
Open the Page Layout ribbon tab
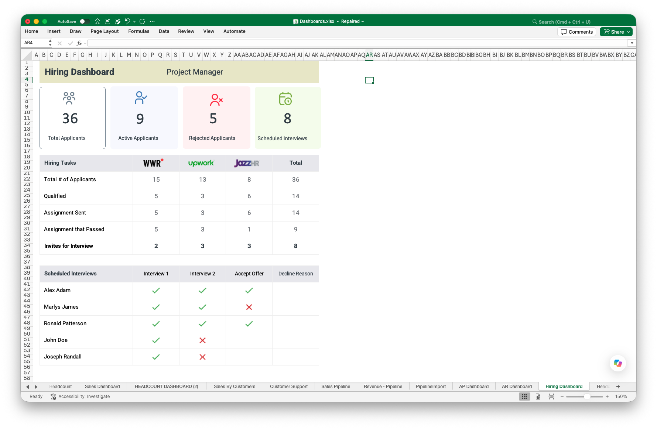(x=105, y=31)
